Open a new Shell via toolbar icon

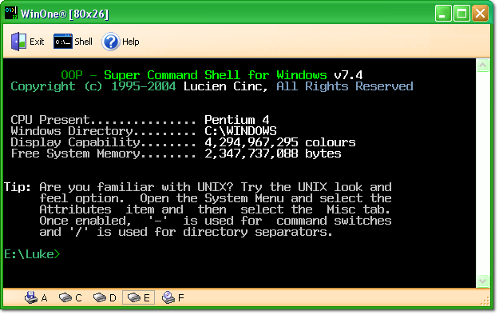click(63, 42)
